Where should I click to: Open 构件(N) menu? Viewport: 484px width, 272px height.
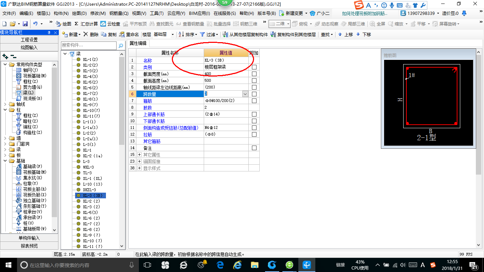61,13
